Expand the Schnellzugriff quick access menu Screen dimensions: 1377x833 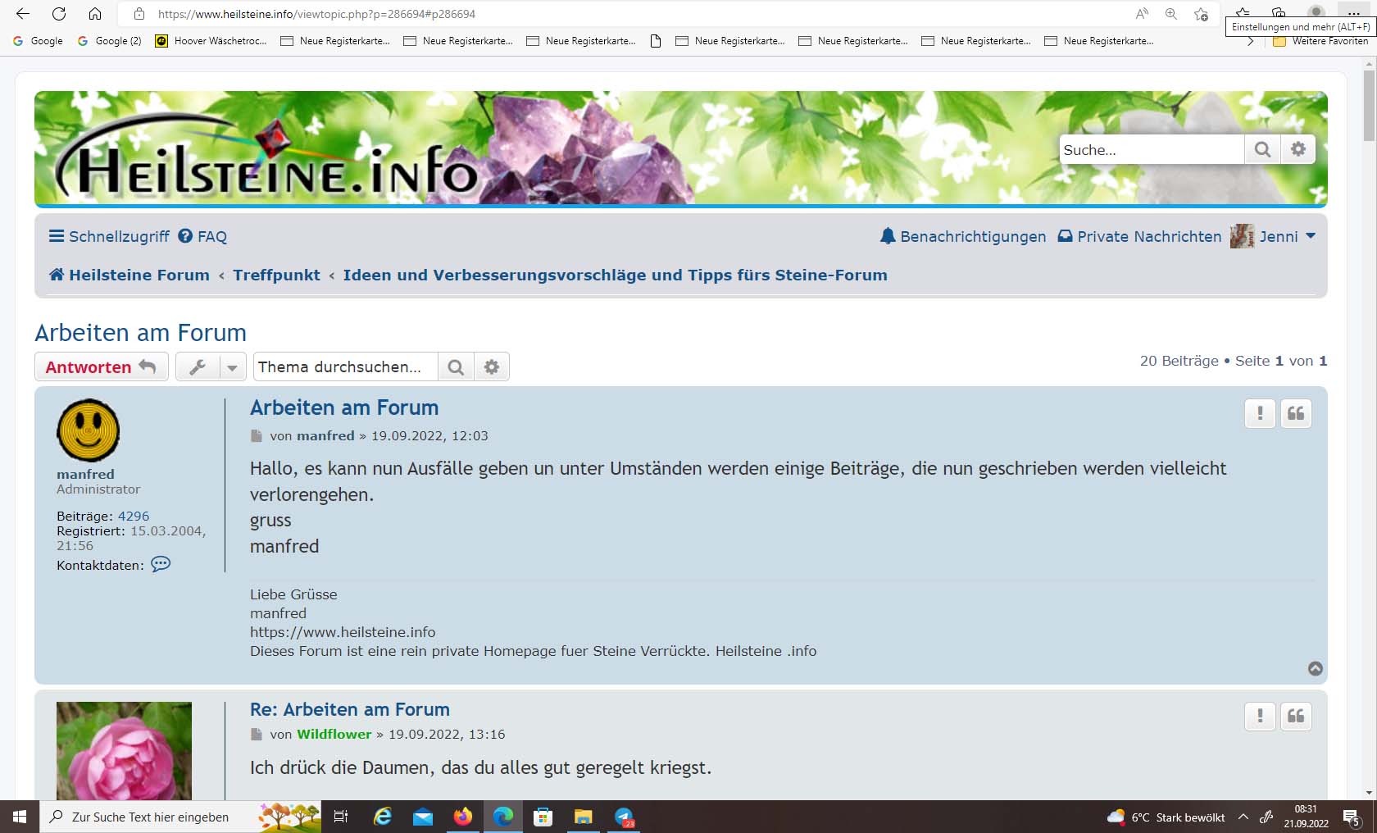[109, 236]
